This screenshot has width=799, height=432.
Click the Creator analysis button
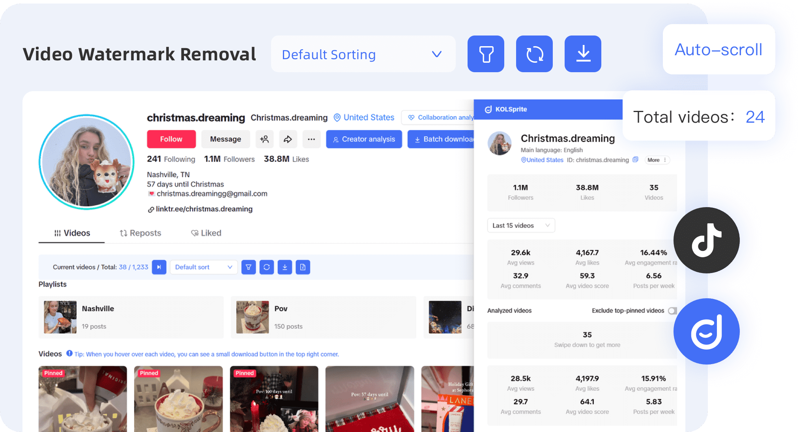coord(364,139)
